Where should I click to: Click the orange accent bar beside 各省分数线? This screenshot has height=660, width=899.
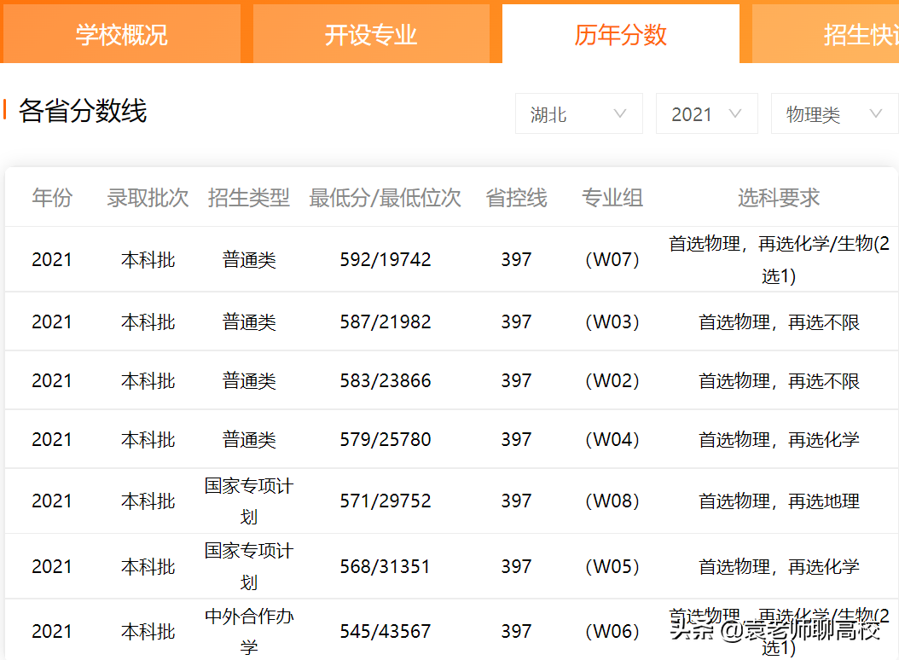(x=8, y=110)
